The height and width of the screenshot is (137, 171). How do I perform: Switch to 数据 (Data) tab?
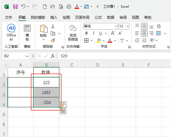tap(111, 17)
